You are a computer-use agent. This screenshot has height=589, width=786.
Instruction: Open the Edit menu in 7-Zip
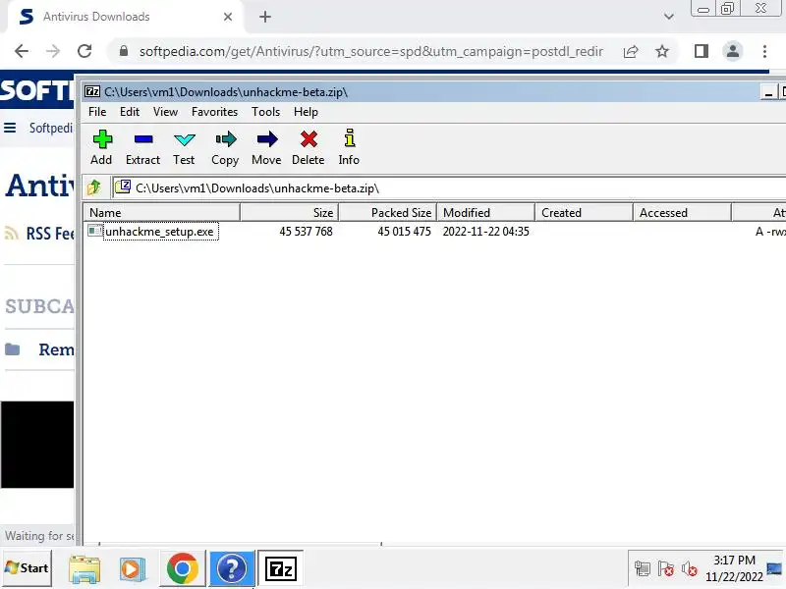(x=130, y=112)
